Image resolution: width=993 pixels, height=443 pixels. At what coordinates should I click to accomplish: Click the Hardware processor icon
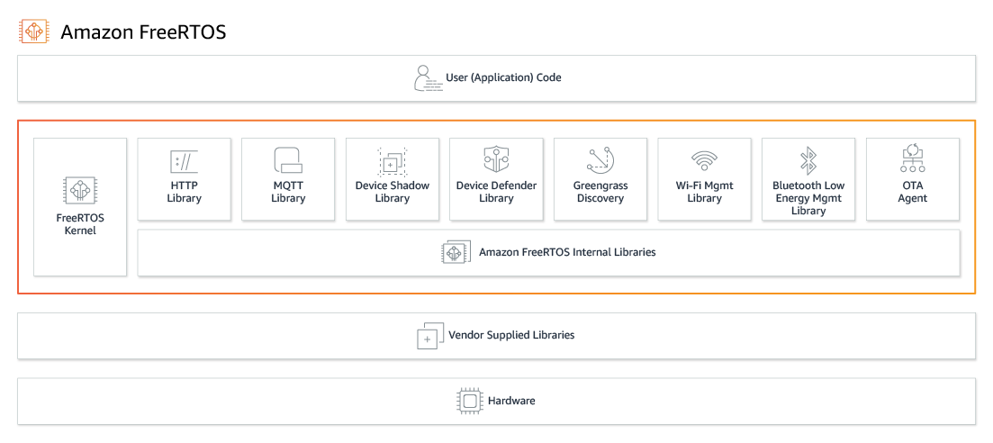point(469,402)
